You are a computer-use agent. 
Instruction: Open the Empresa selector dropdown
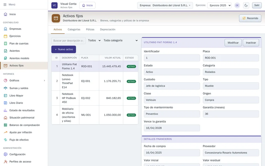click(x=165, y=6)
